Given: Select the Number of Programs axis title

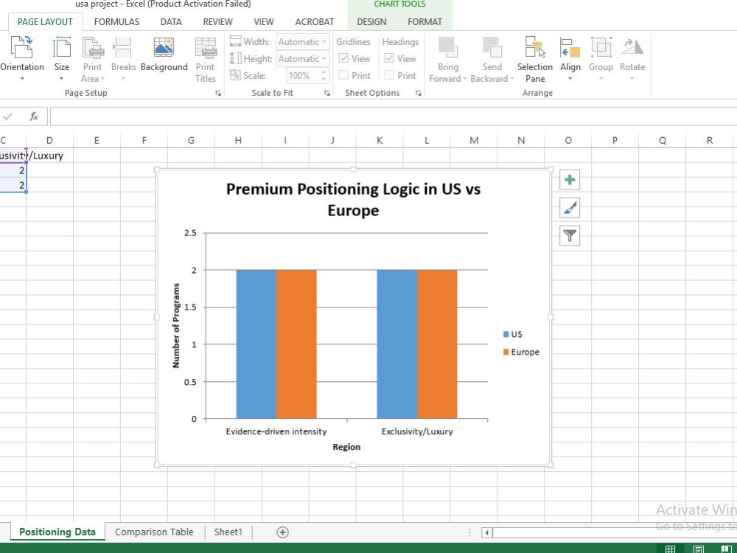Looking at the screenshot, I should (x=176, y=325).
